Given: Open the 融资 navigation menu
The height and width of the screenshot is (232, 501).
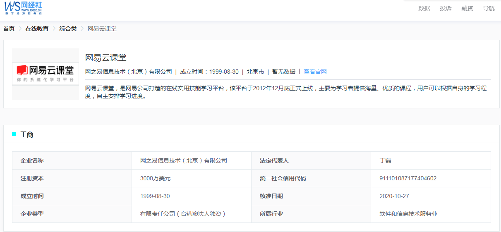Looking at the screenshot, I should [x=467, y=8].
